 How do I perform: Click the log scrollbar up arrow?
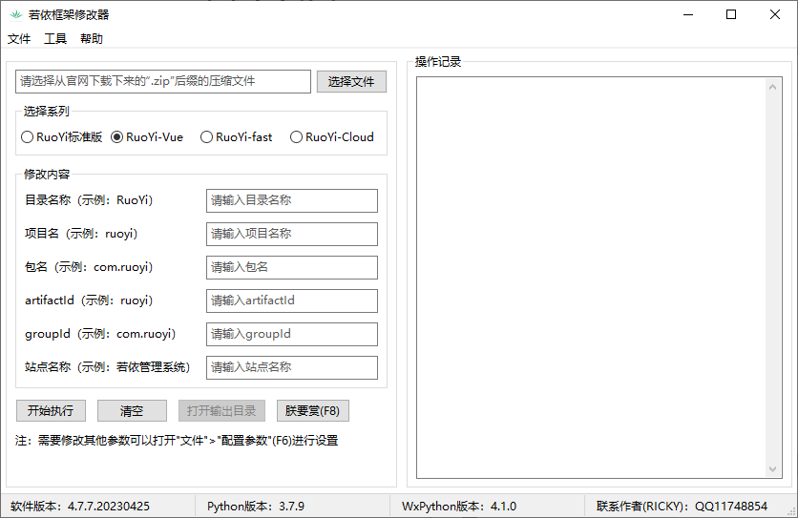tap(772, 87)
